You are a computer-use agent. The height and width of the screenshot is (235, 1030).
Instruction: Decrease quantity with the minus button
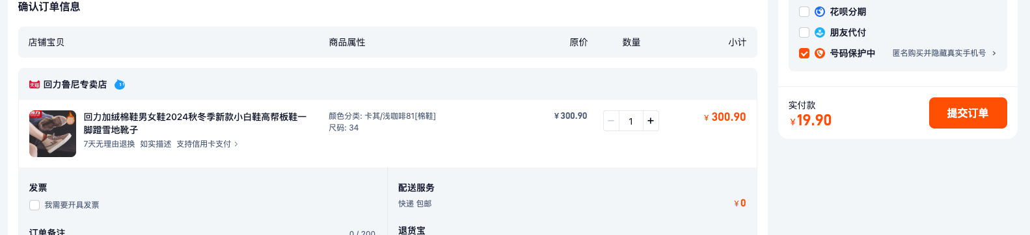(611, 121)
